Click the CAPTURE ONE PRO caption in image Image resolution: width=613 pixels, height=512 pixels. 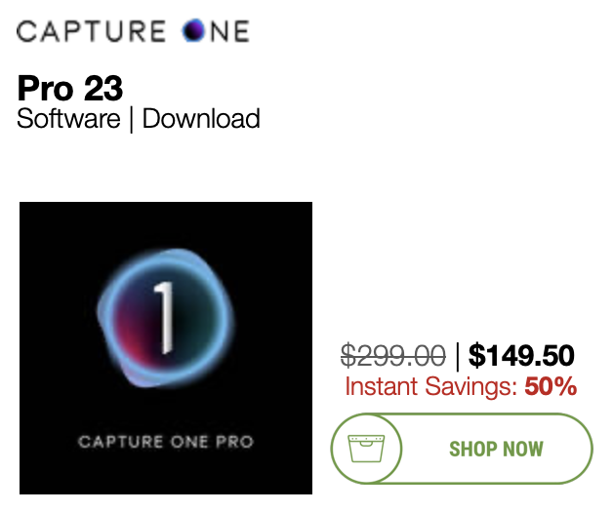[166, 442]
